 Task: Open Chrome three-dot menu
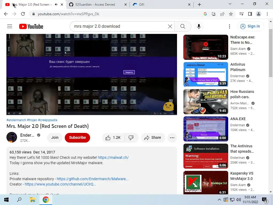click(267, 14)
